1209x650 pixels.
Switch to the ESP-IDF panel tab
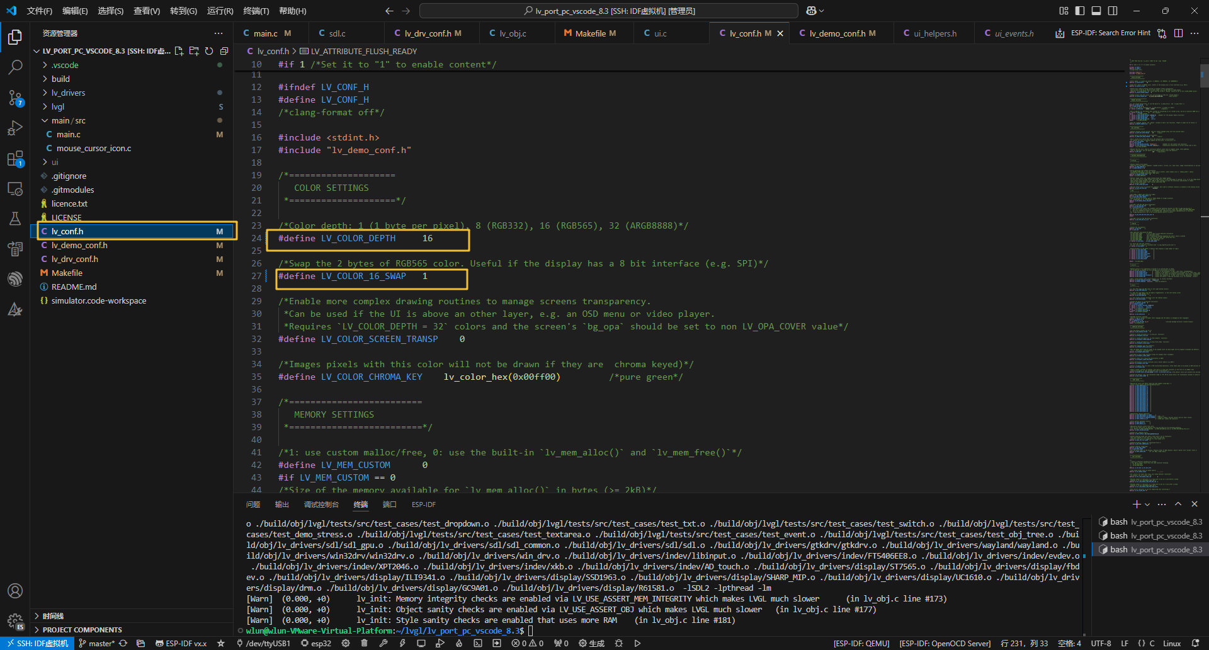[424, 505]
